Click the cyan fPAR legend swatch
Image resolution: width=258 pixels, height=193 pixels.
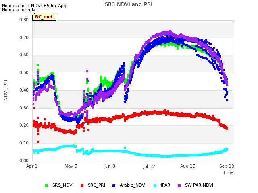click(155, 185)
